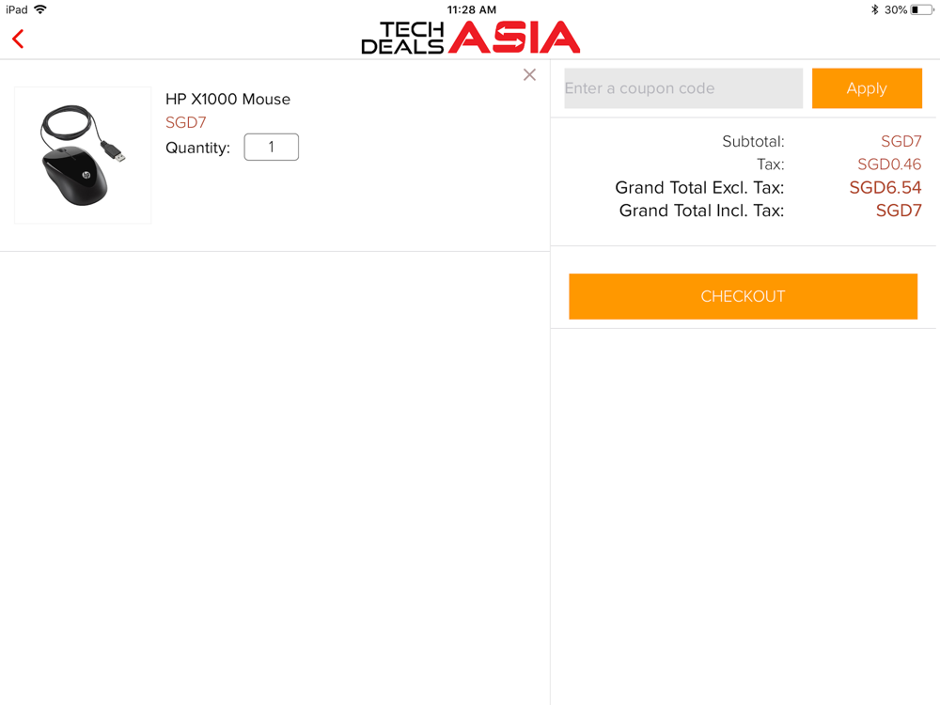Tap the battery indicator icon
Screen dimensions: 940x705
[x=923, y=9]
